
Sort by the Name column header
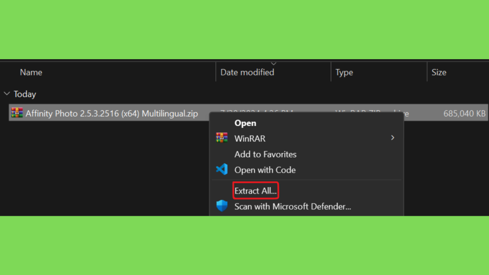(31, 73)
